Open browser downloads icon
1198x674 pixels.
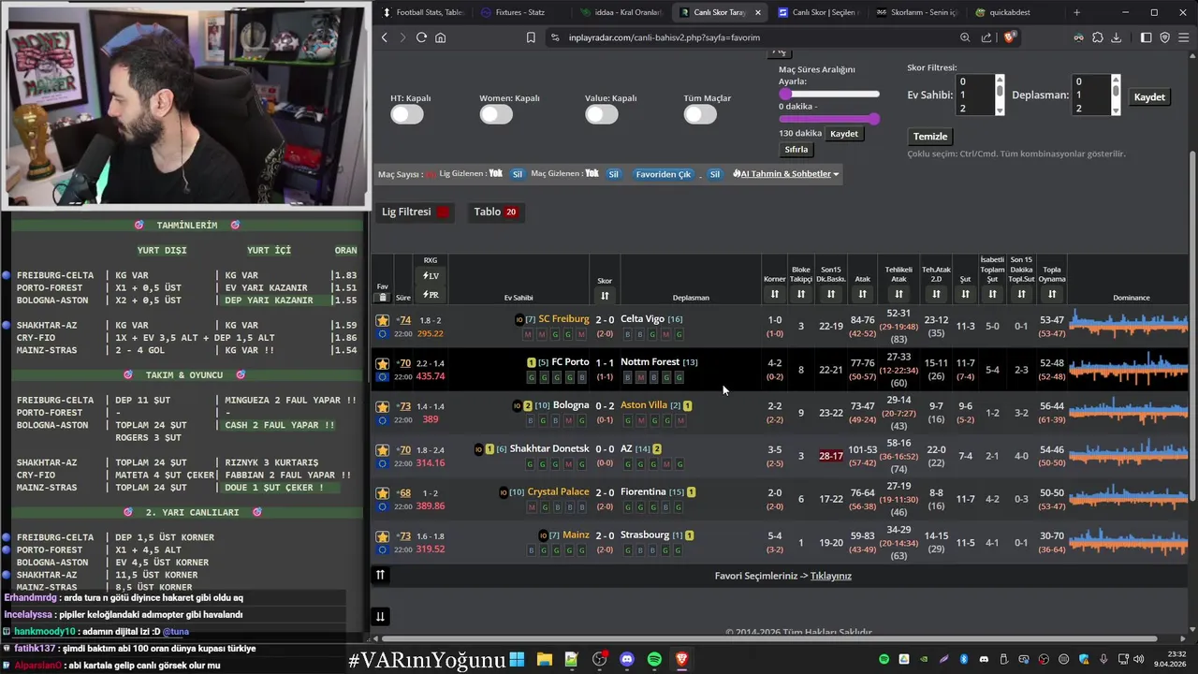click(1116, 37)
